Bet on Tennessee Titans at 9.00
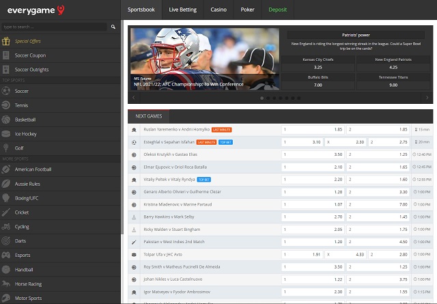This screenshot has height=304, width=437. coord(393,81)
